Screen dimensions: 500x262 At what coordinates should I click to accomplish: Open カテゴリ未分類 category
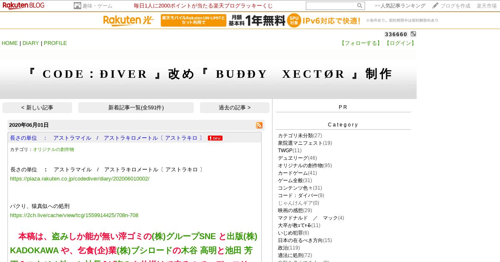(295, 136)
